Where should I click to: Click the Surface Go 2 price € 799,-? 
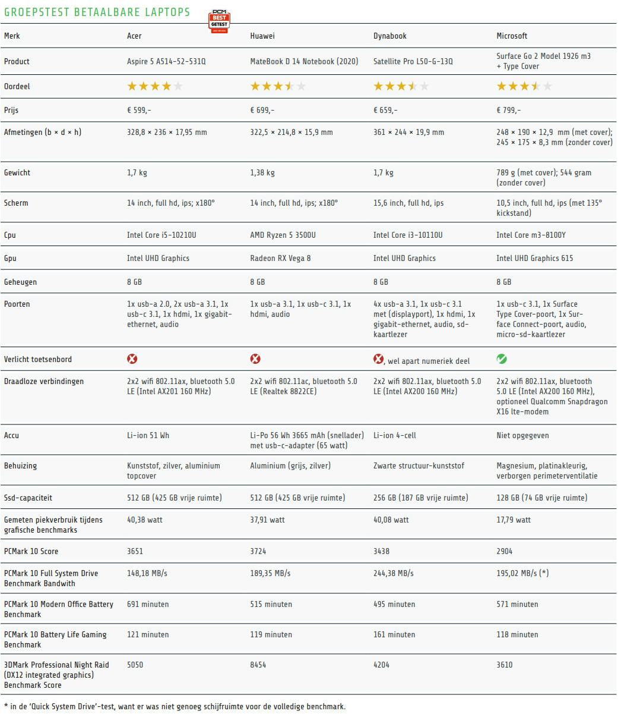(x=508, y=111)
